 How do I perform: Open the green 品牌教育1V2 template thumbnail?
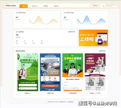28,72
